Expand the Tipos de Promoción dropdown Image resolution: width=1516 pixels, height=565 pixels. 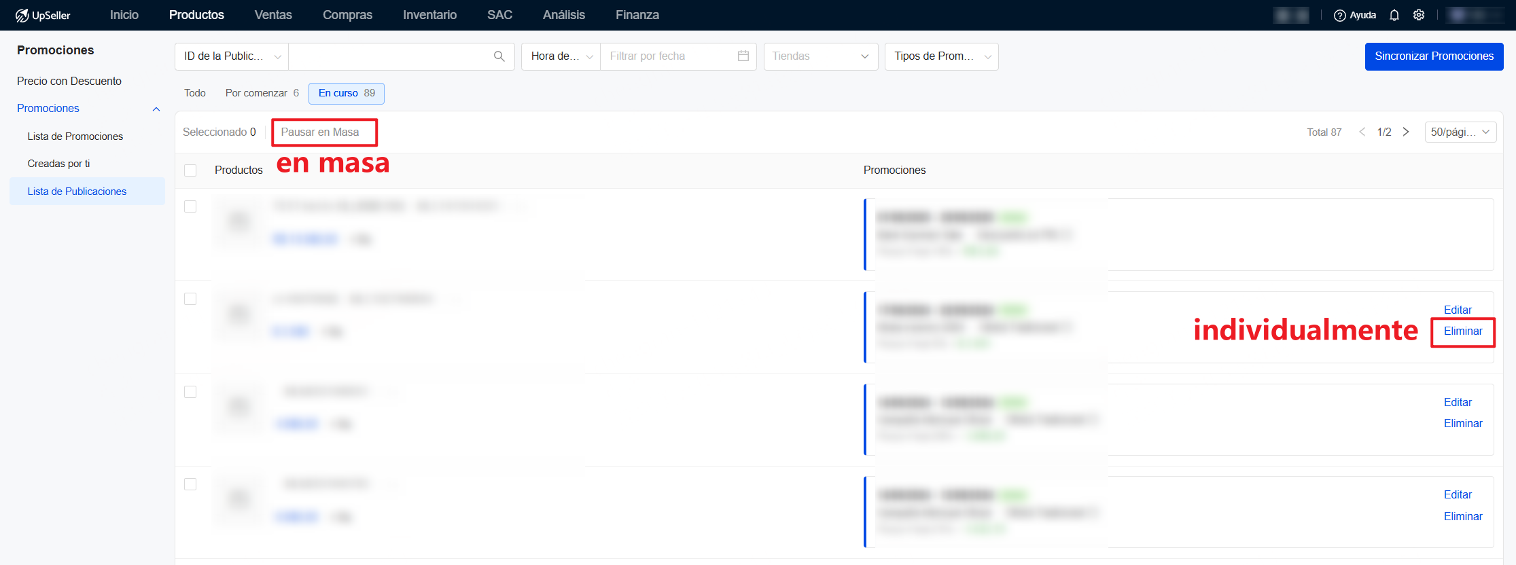tap(941, 56)
